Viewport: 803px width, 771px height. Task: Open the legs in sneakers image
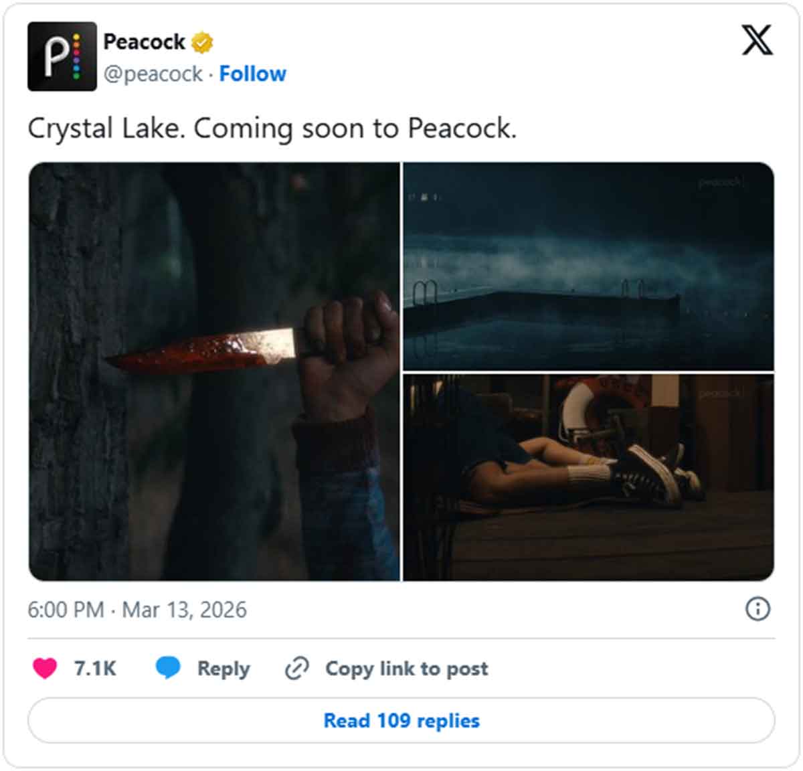(588, 477)
